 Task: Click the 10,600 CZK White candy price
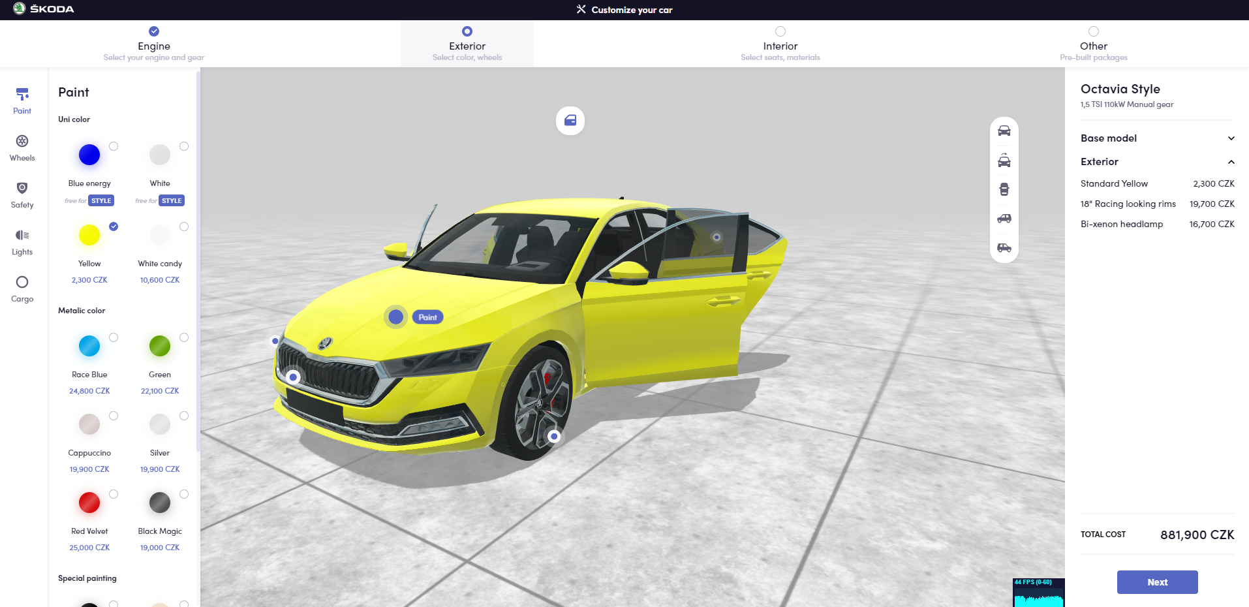coord(160,281)
